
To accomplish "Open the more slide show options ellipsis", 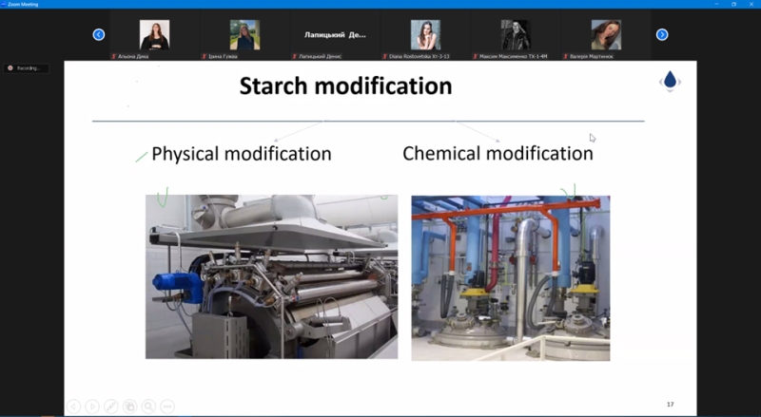I will (167, 407).
